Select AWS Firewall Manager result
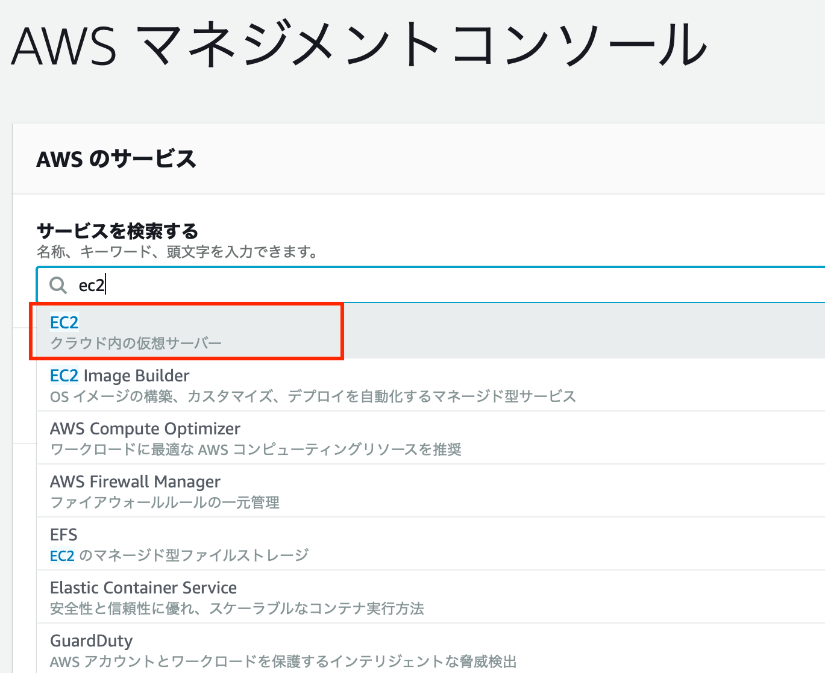Image resolution: width=825 pixels, height=673 pixels. click(431, 491)
